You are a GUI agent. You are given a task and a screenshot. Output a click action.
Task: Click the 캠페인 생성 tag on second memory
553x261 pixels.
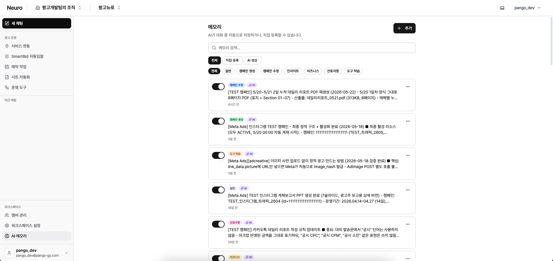click(x=236, y=120)
